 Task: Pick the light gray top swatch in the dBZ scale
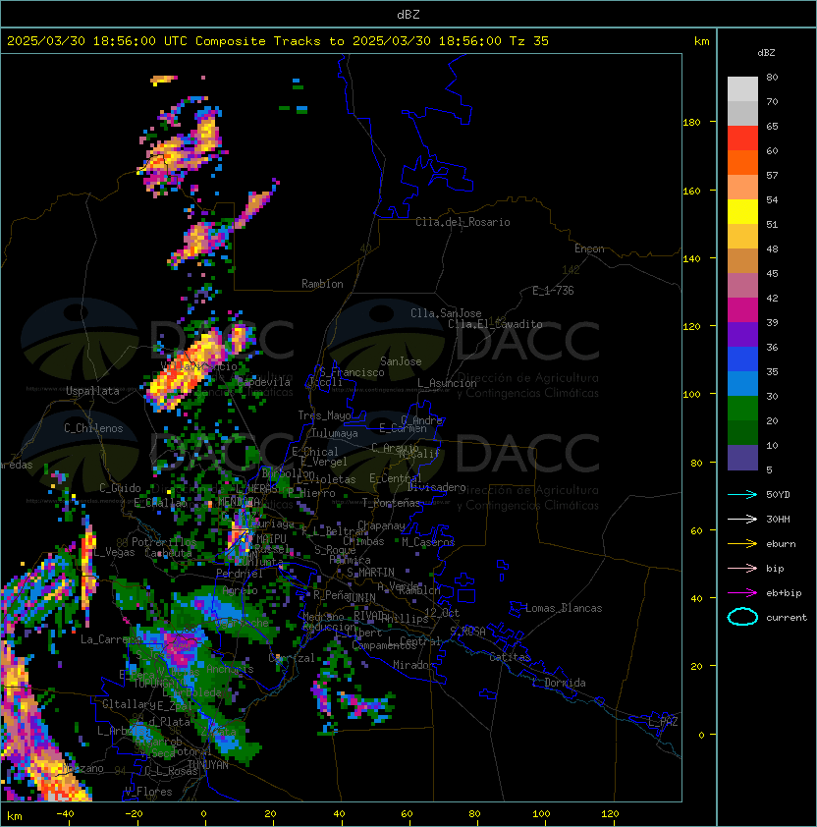[x=742, y=89]
